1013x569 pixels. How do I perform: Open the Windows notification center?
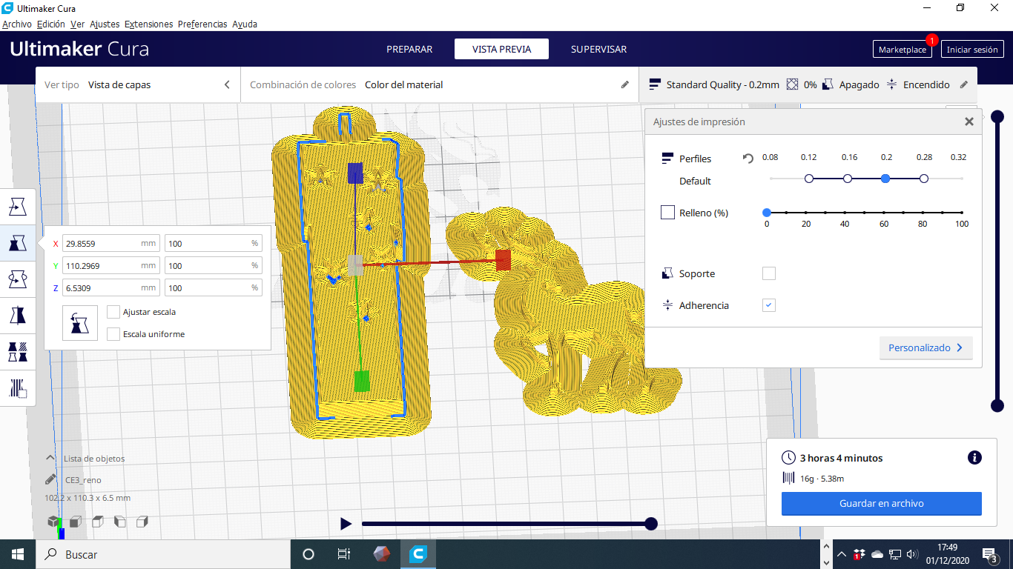pos(989,554)
